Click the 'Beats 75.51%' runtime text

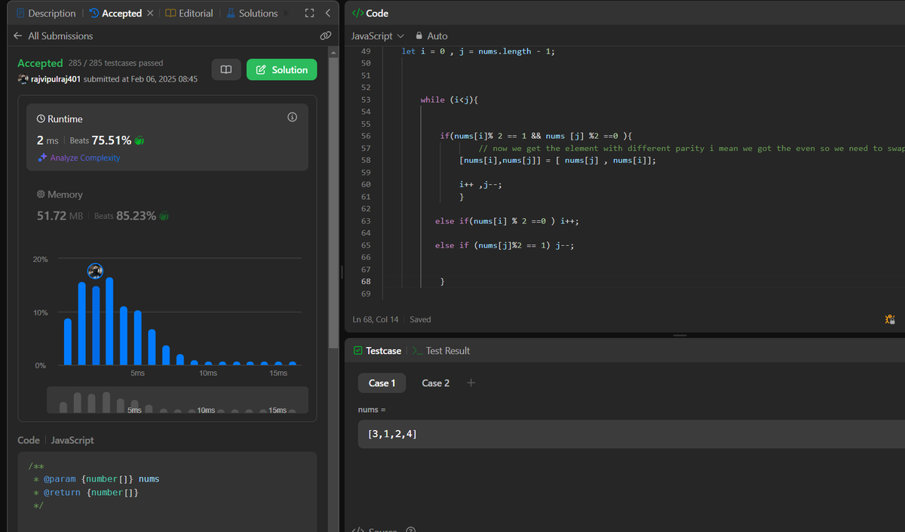pyautogui.click(x=100, y=140)
